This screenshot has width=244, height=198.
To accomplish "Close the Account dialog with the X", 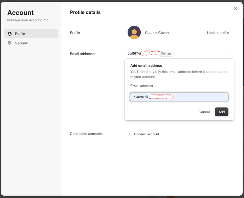I will click(236, 9).
